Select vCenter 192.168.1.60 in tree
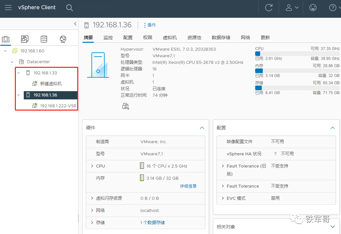 (x=32, y=51)
